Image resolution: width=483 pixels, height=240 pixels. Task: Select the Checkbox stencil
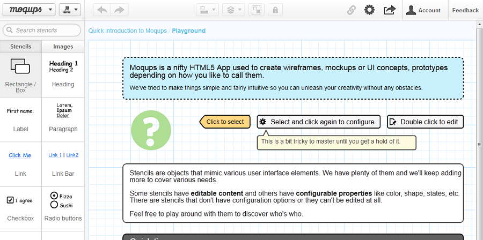[20, 209]
